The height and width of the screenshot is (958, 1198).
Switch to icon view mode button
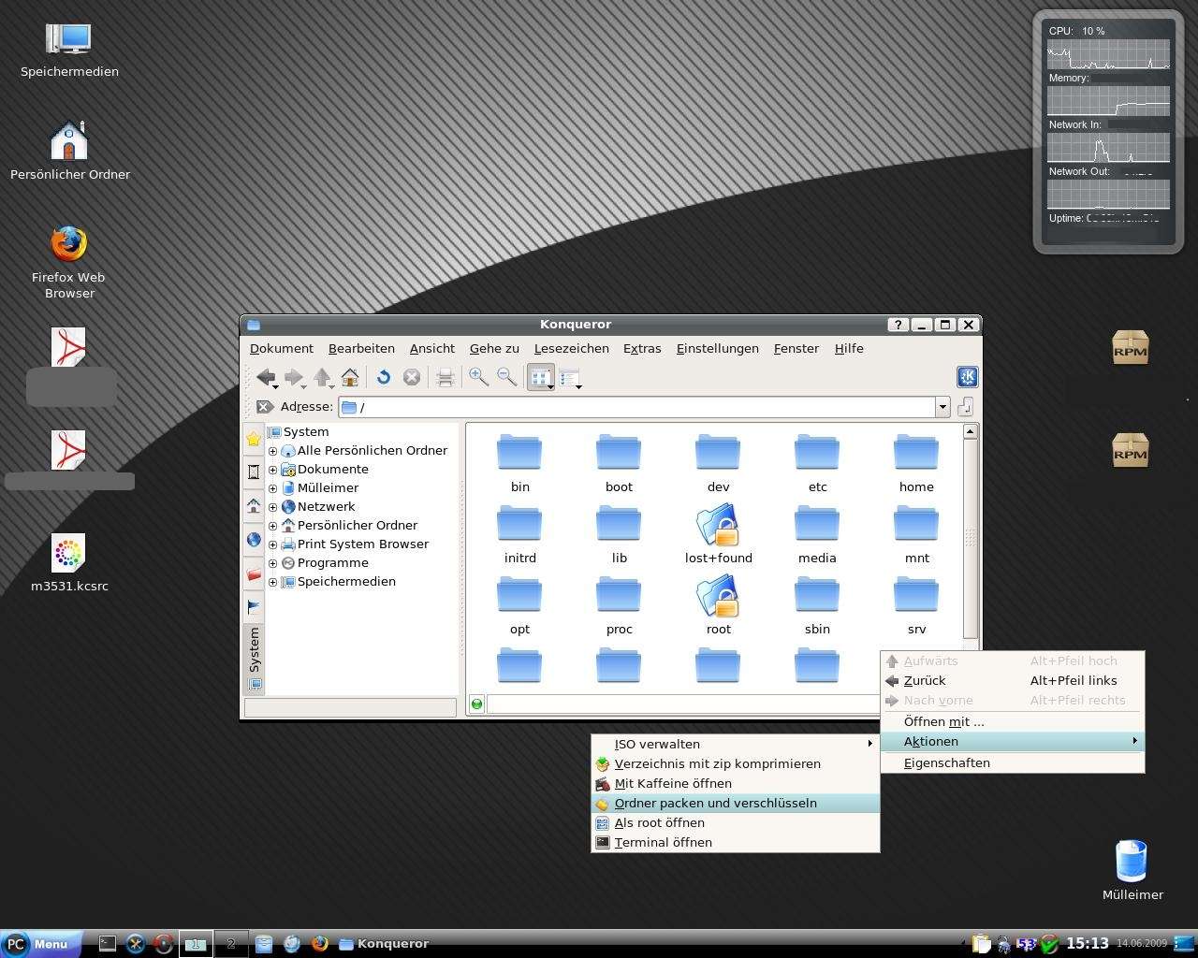click(x=541, y=377)
